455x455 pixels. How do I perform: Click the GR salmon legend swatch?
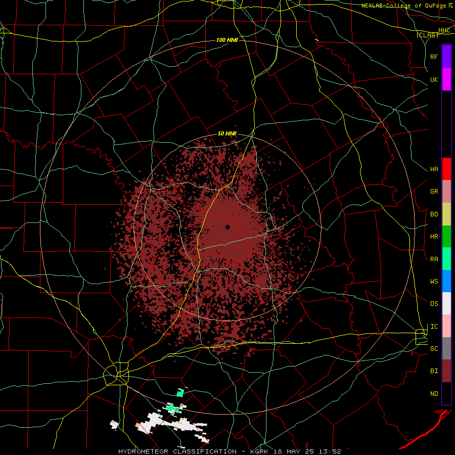point(446,192)
